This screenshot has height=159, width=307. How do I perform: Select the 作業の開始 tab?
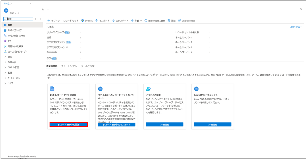click(52, 66)
